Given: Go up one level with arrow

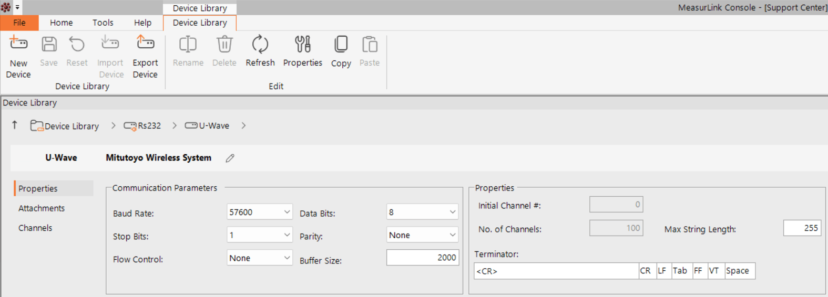Looking at the screenshot, I should 15,125.
